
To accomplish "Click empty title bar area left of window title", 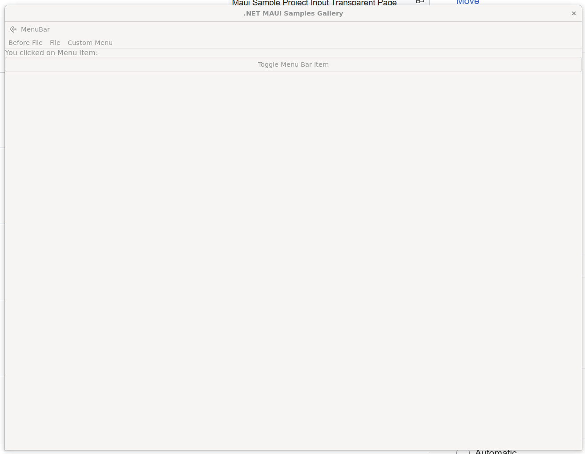I will (x=125, y=13).
